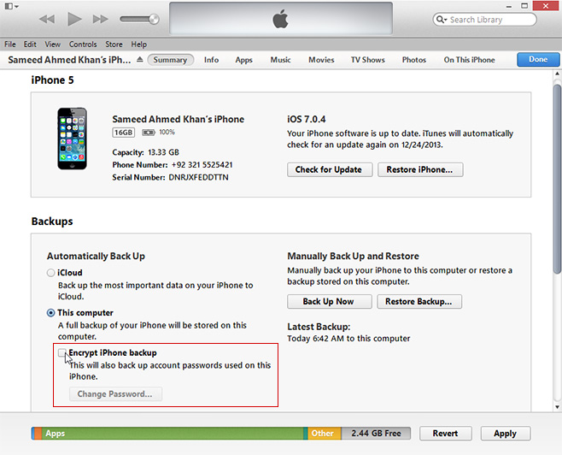Image resolution: width=562 pixels, height=455 pixels.
Task: Click the Serial Number DNRJXFEDDTTN text
Action: 170,177
